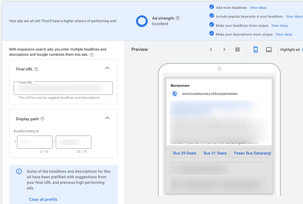Click the side-by-side columns preview icon
Viewport: 303px width, 204px height.
237,50
